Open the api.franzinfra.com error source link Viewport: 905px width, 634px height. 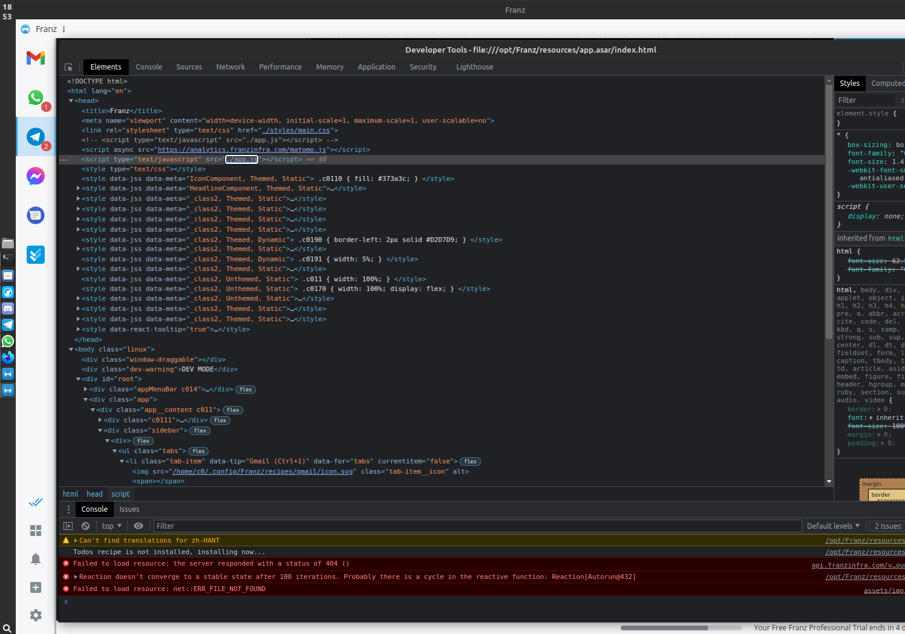pos(858,566)
